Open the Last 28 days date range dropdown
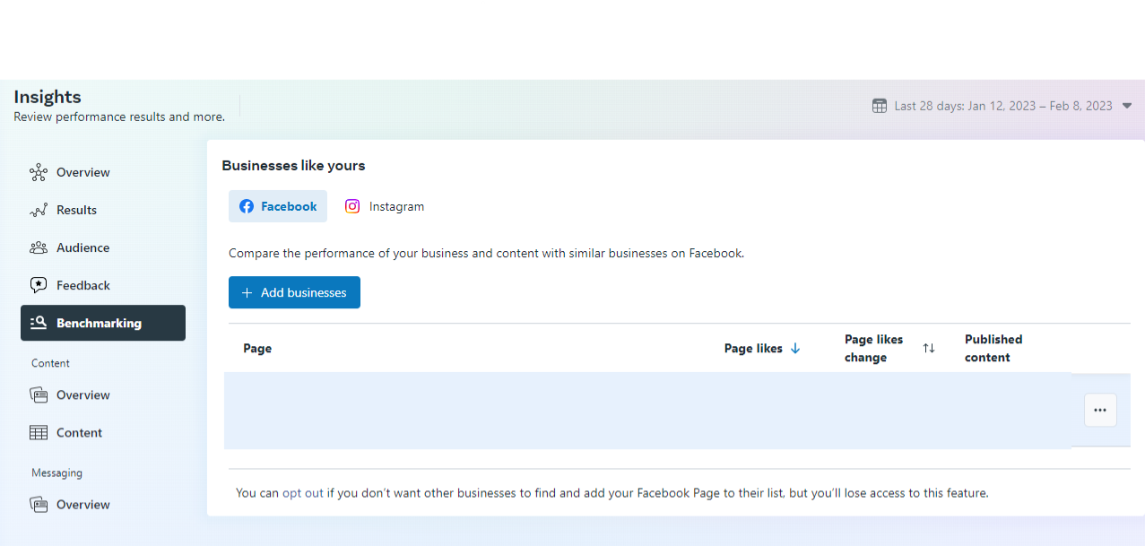 (x=1002, y=106)
